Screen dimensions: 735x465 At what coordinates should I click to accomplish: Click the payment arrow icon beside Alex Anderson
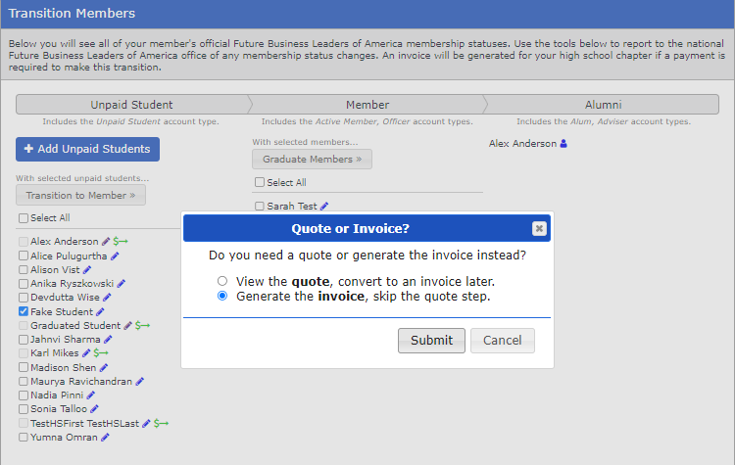(121, 242)
